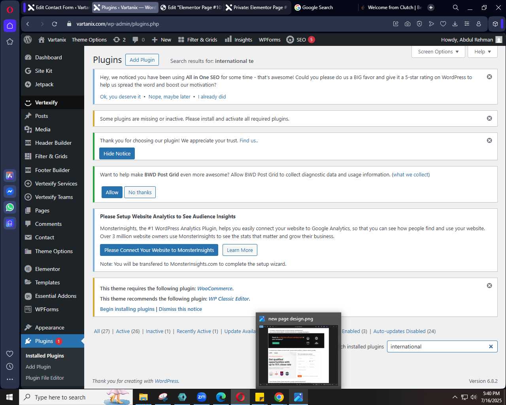Click the Add Plugin button beside Plugins heading
Screen dimensions: 506x405
(x=142, y=60)
